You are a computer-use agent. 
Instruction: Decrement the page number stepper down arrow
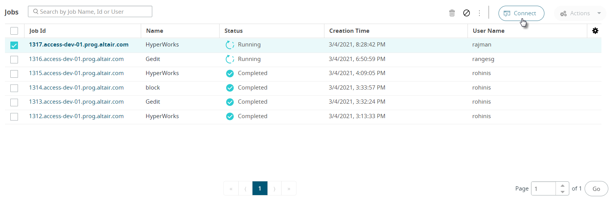tap(562, 192)
